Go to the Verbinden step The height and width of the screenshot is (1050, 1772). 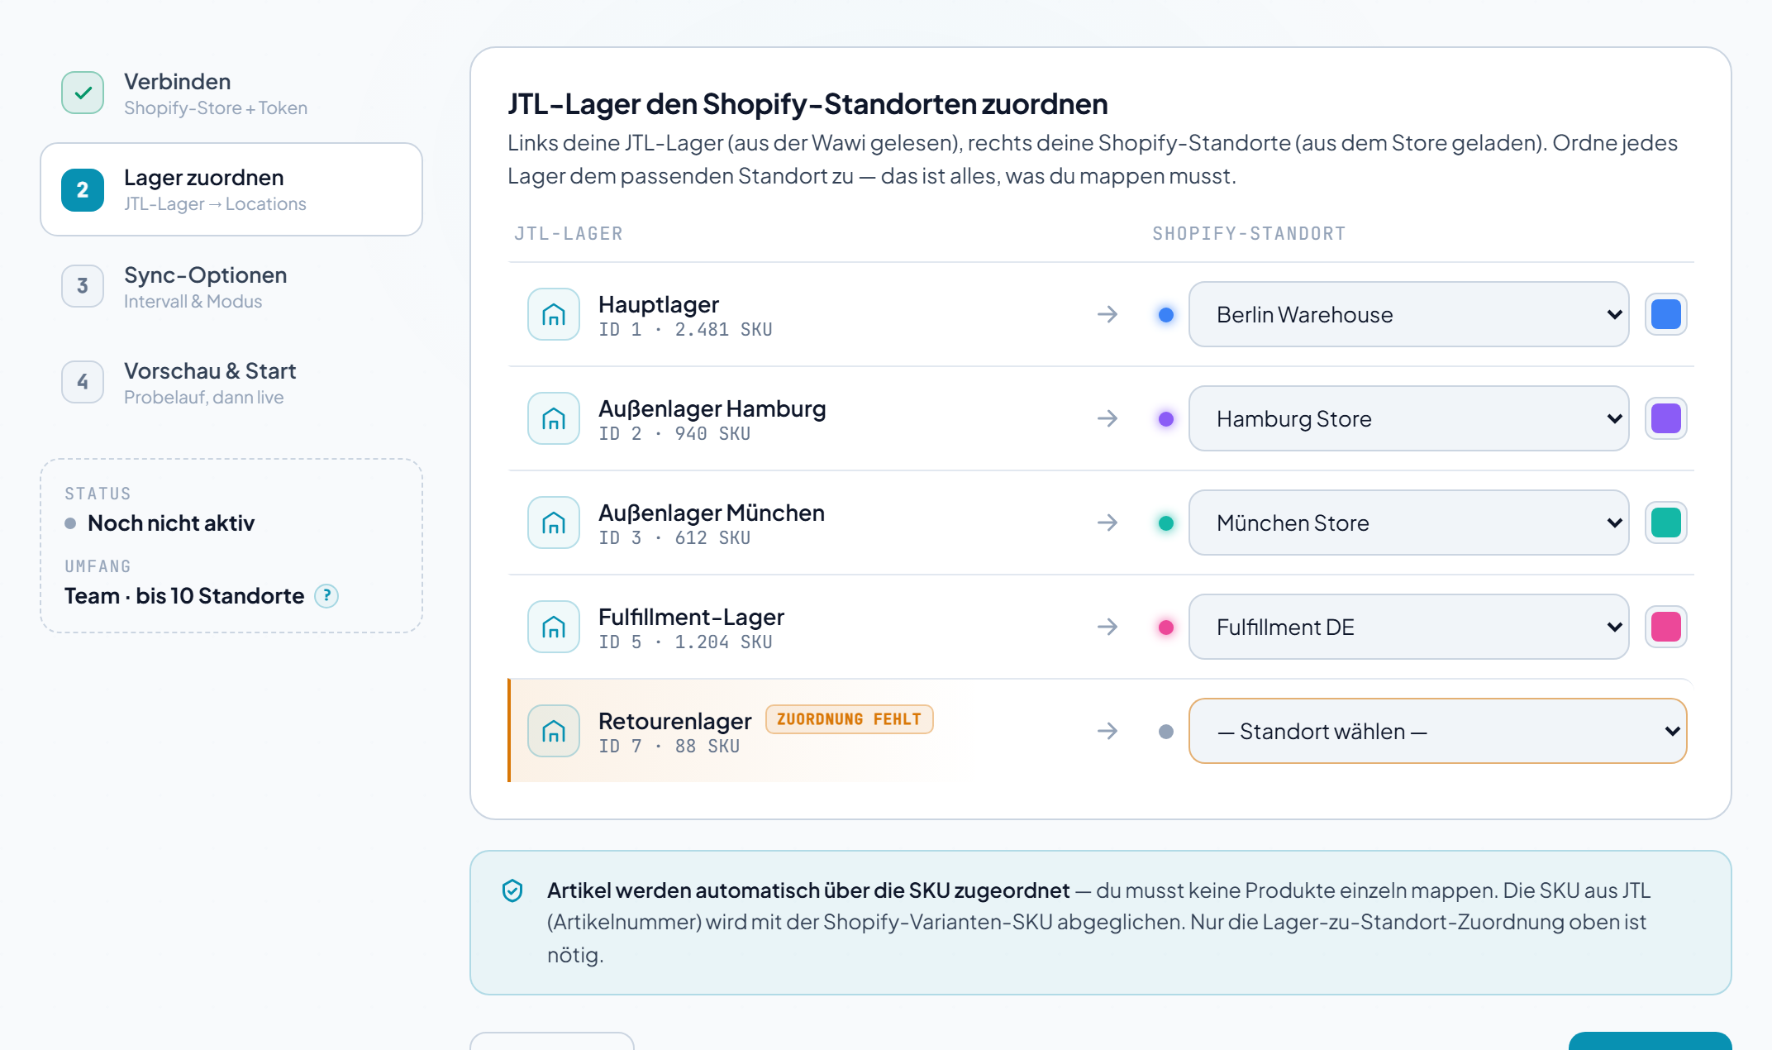[x=231, y=93]
